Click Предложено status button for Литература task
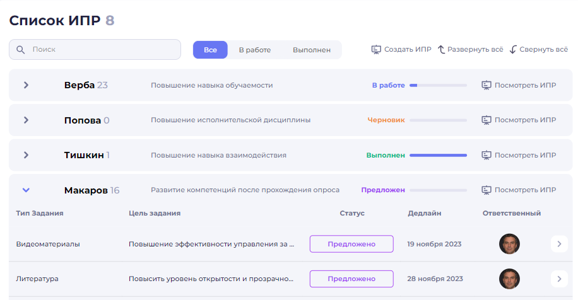The height and width of the screenshot is (300, 578). click(351, 279)
